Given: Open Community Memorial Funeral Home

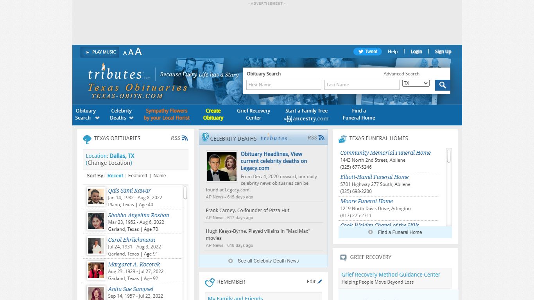Looking at the screenshot, I should point(385,153).
